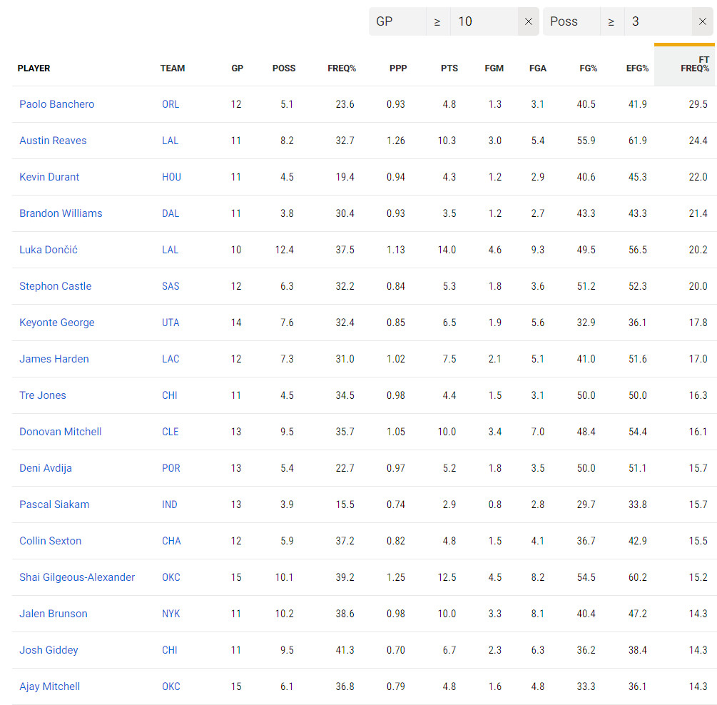Open LAL team link in Austin Reaves row
This screenshot has height=705, width=717.
click(170, 141)
